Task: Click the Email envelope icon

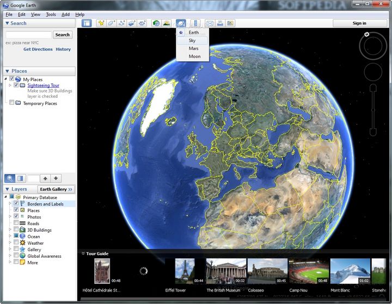Action: point(210,23)
